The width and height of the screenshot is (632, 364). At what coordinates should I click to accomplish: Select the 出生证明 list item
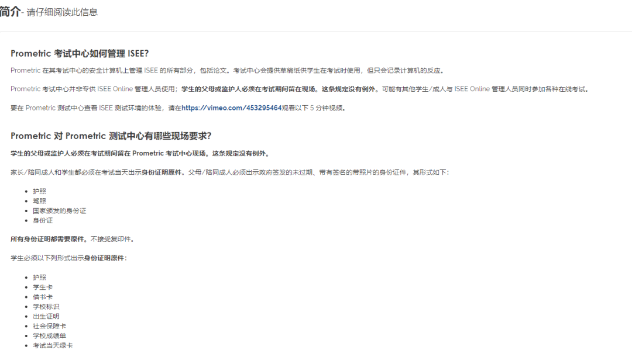(46, 316)
